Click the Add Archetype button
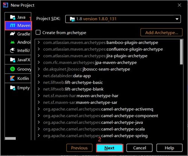 (x=161, y=33)
